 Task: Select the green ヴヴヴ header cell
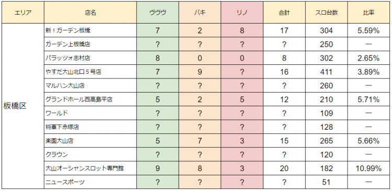(x=157, y=13)
